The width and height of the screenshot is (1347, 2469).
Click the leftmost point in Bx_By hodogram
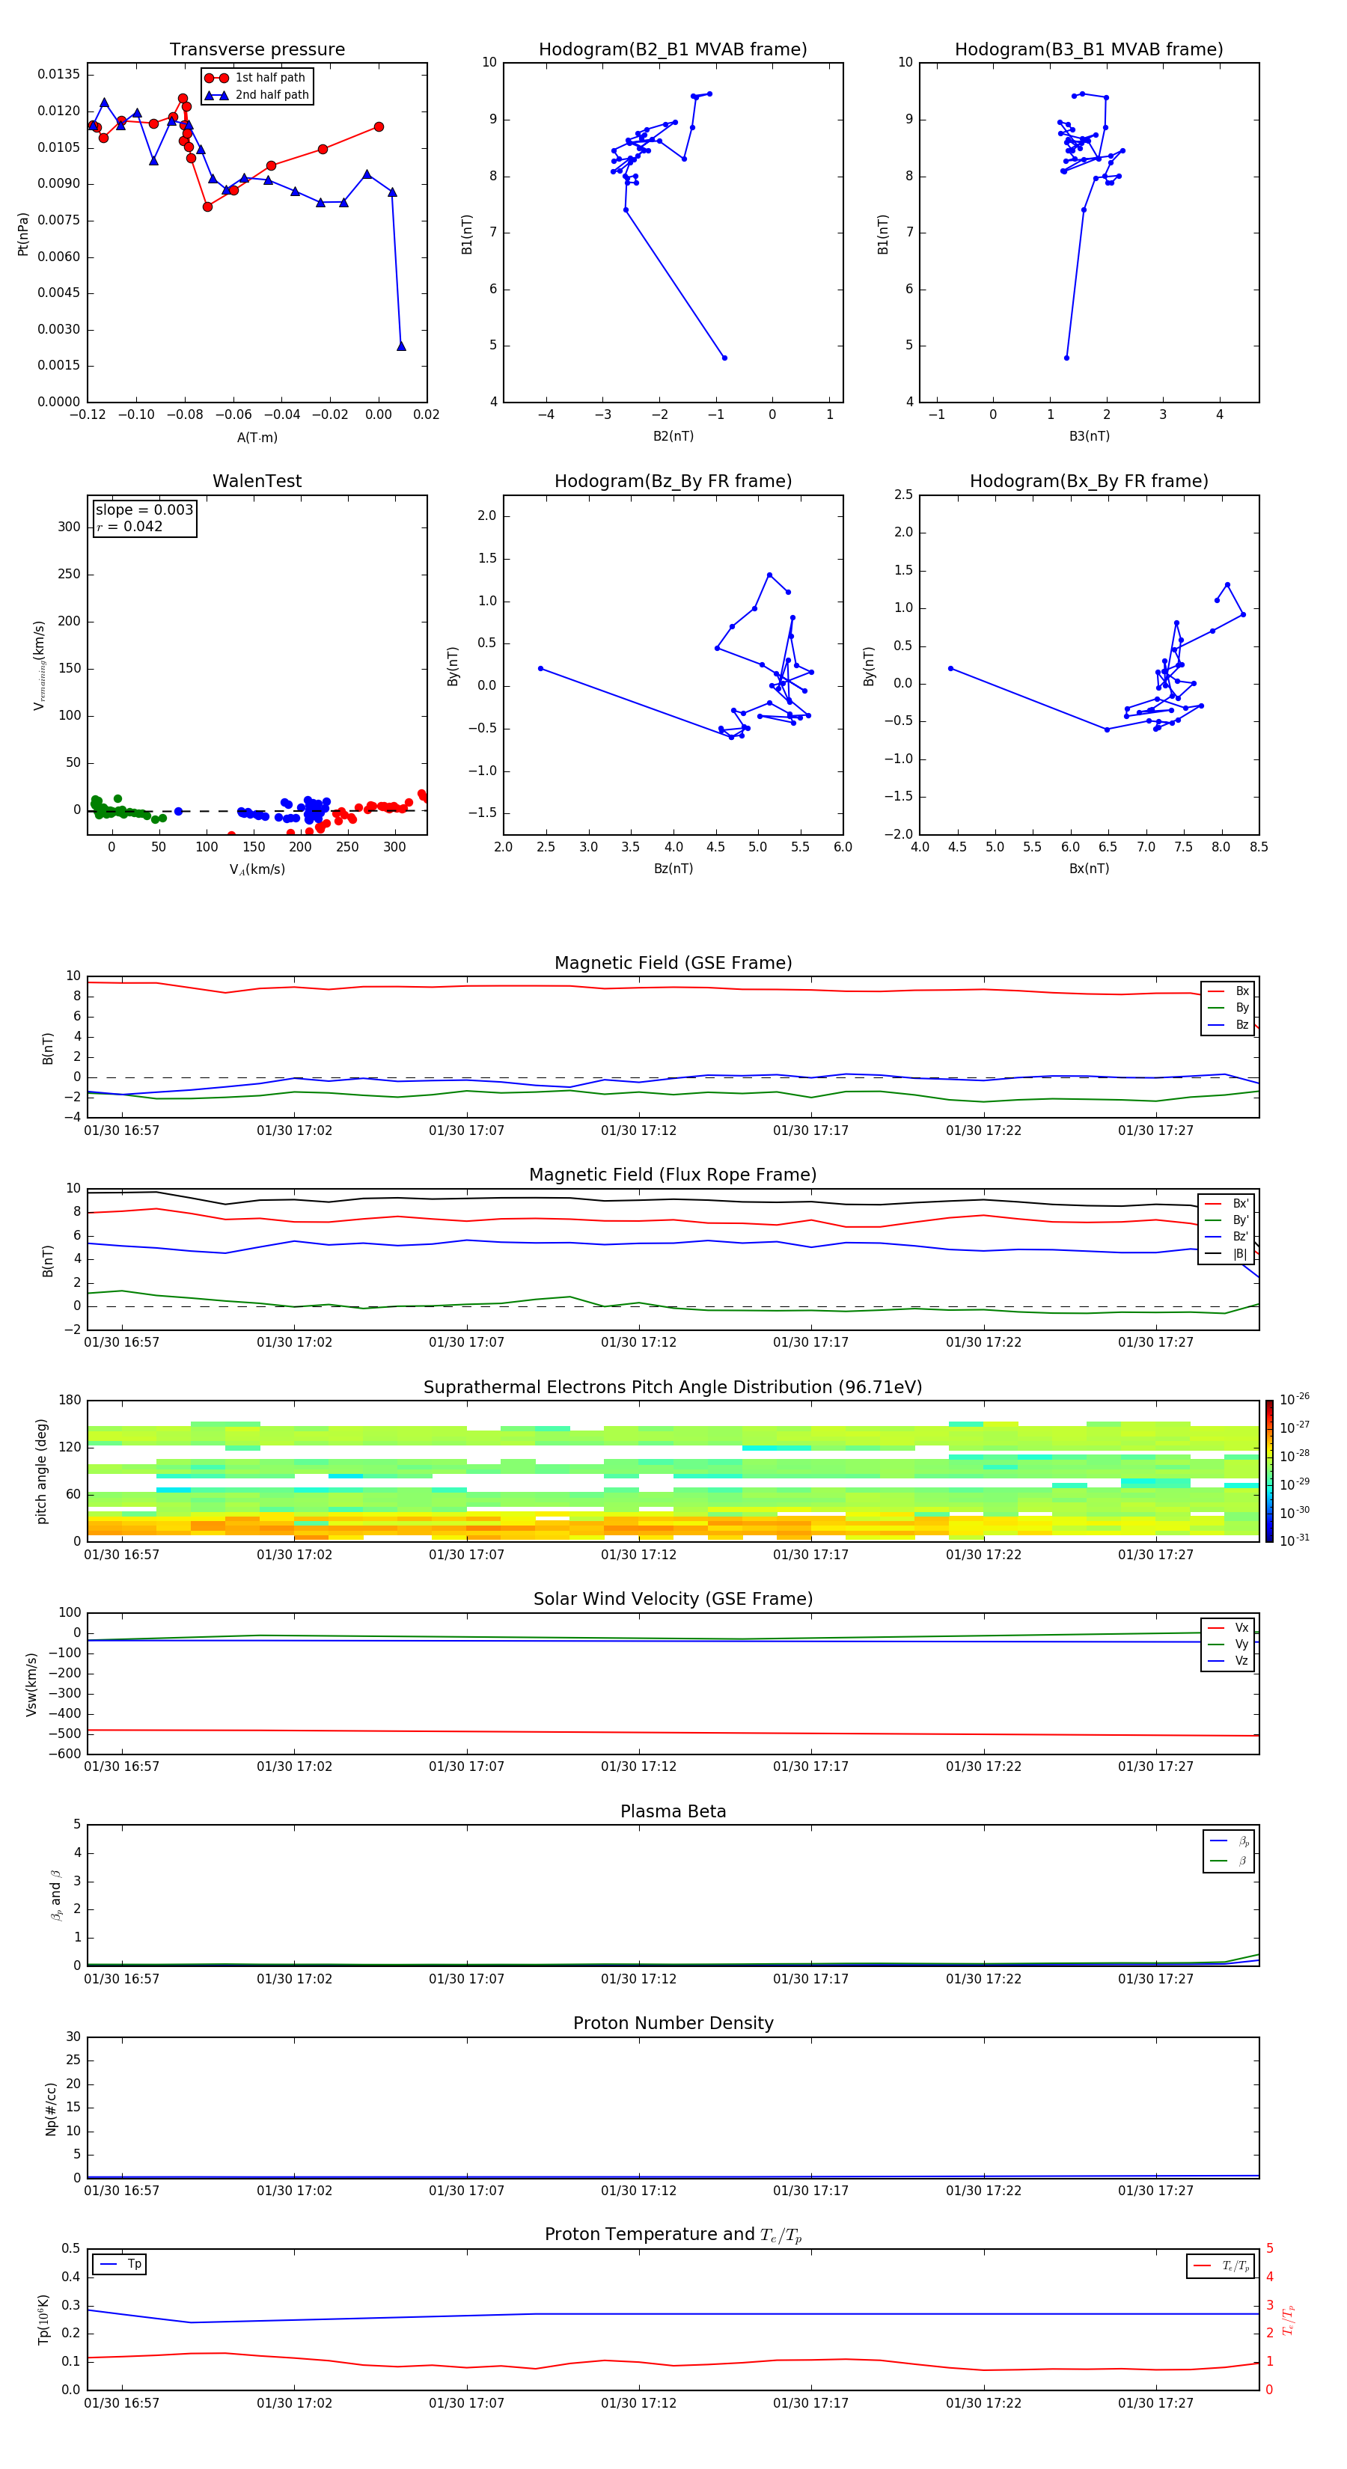(950, 668)
